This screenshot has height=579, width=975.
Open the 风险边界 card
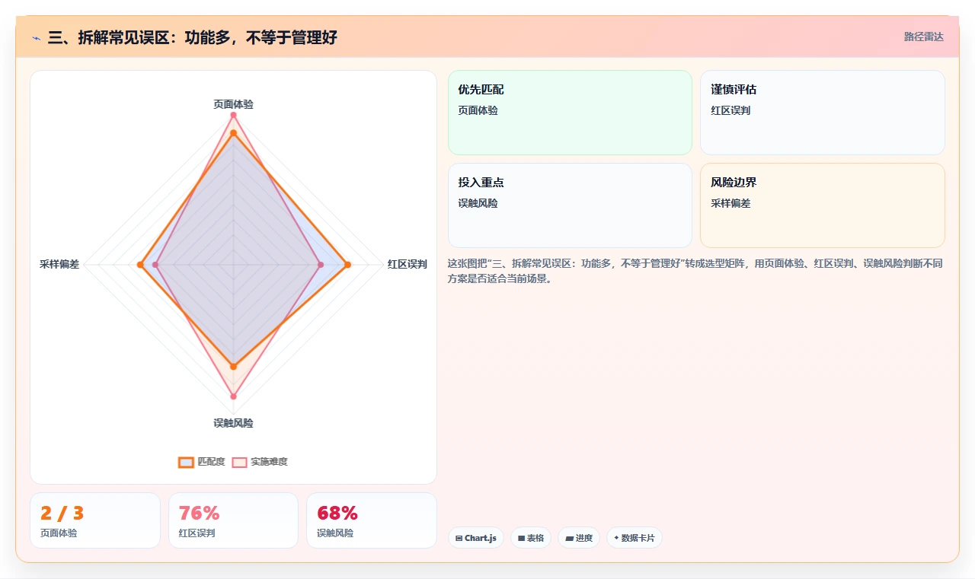823,205
